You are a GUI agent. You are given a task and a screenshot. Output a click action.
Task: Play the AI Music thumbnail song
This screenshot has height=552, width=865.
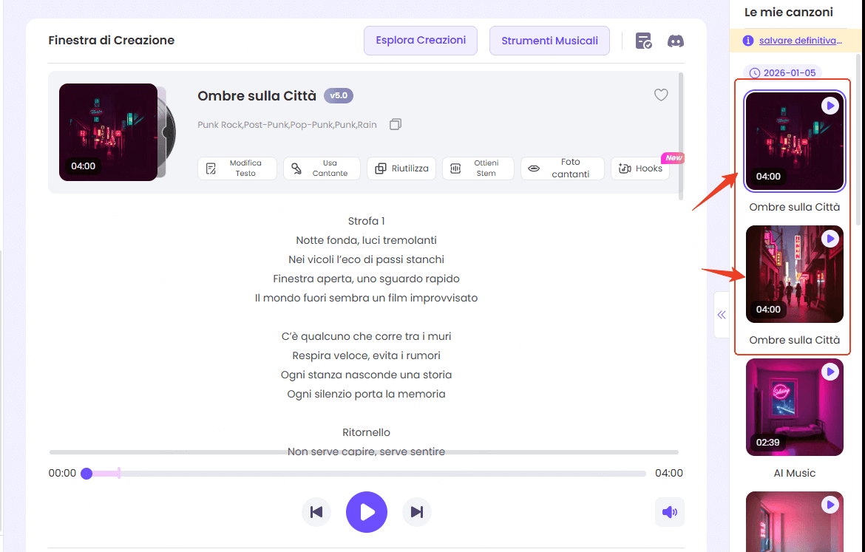(830, 372)
